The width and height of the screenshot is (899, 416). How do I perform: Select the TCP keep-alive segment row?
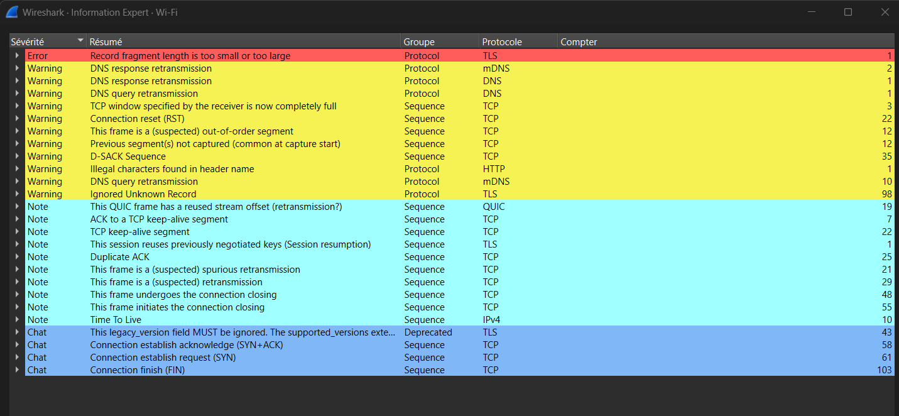pos(139,232)
